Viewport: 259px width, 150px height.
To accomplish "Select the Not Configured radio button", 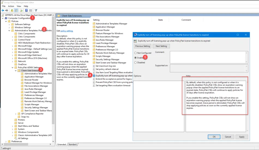I will pos(135,53).
